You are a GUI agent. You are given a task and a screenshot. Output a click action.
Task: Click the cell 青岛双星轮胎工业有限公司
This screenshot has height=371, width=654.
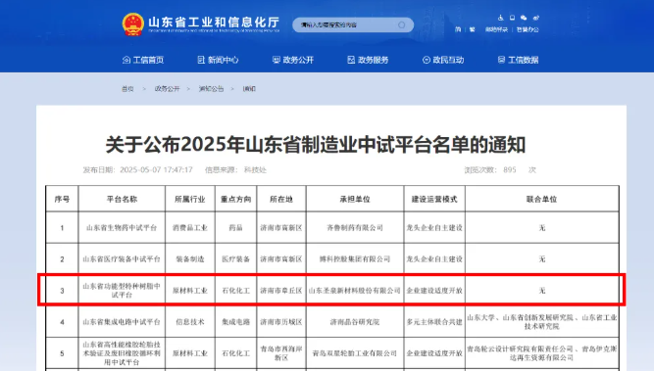355,353
